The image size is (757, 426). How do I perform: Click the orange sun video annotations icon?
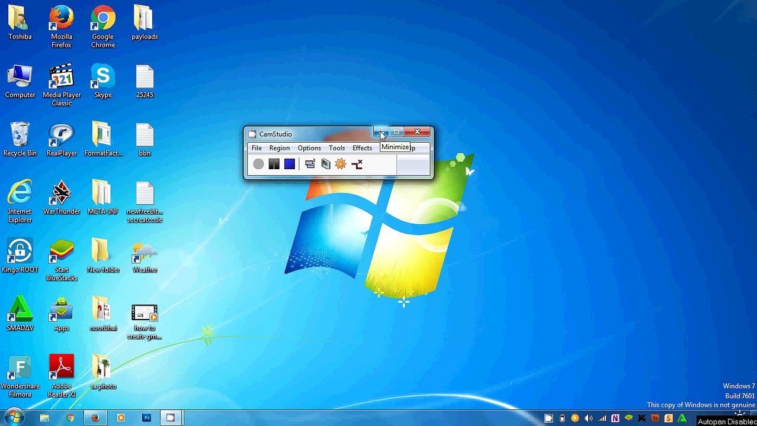[341, 164]
